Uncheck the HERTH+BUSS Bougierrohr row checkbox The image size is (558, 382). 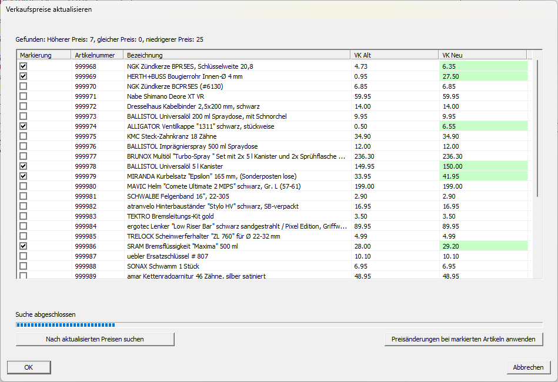23,76
